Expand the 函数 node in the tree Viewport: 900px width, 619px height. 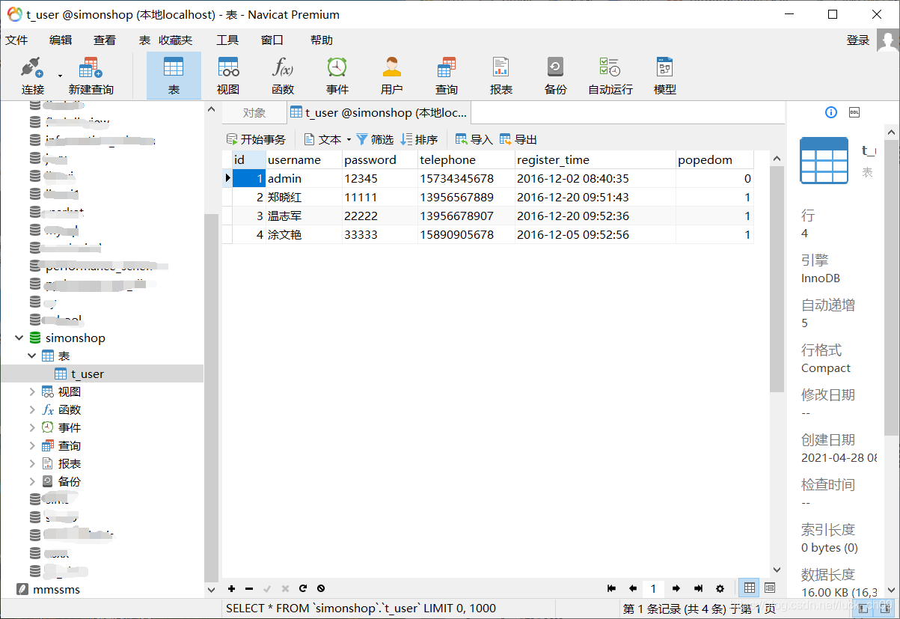pyautogui.click(x=32, y=410)
